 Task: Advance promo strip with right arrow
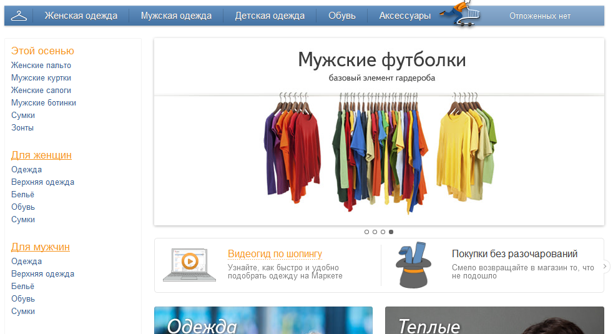[605, 267]
